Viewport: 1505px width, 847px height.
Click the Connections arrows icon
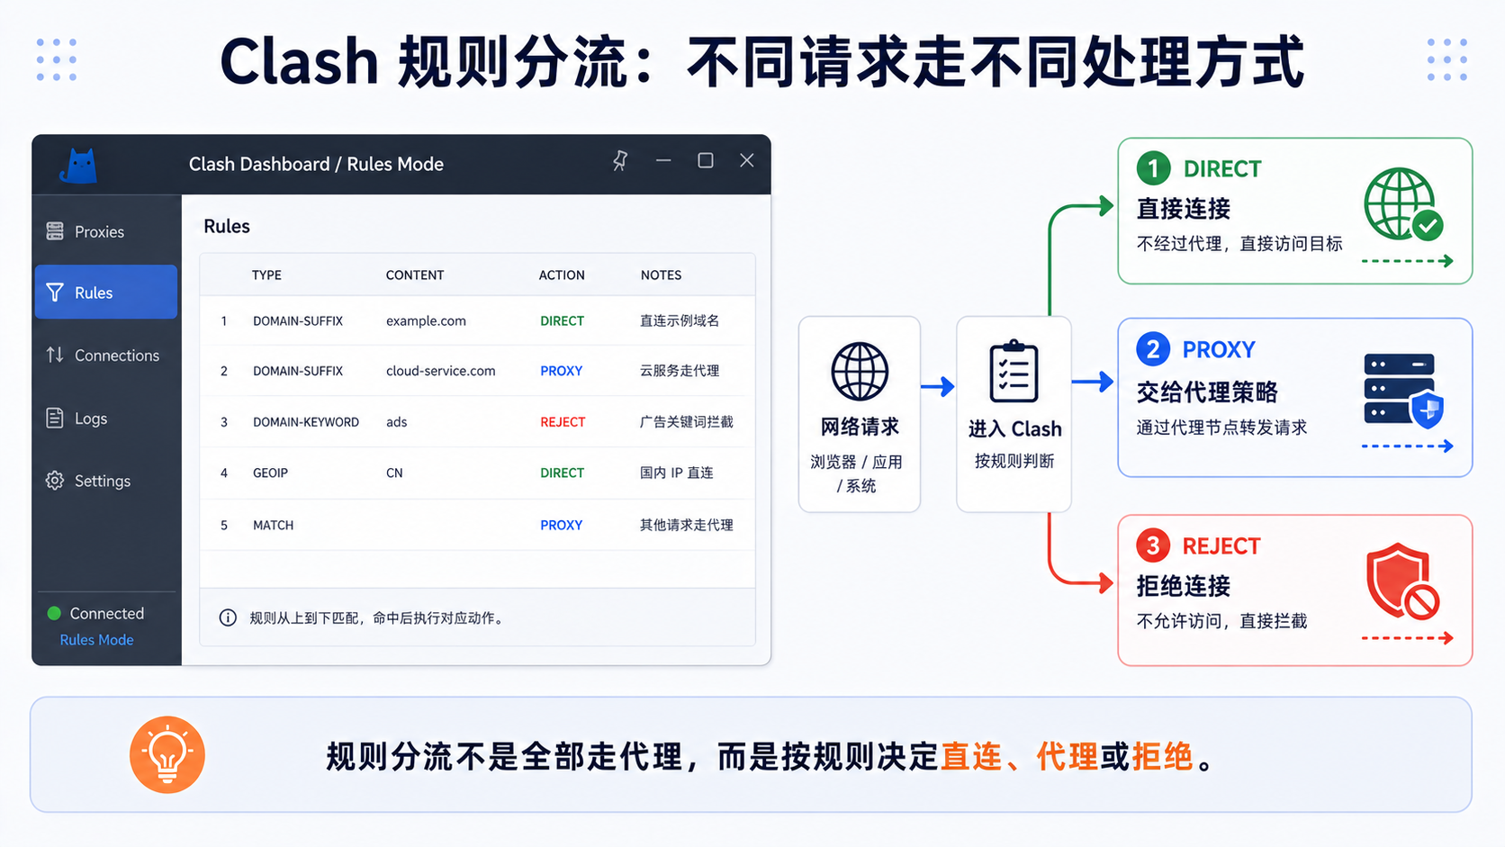(55, 355)
